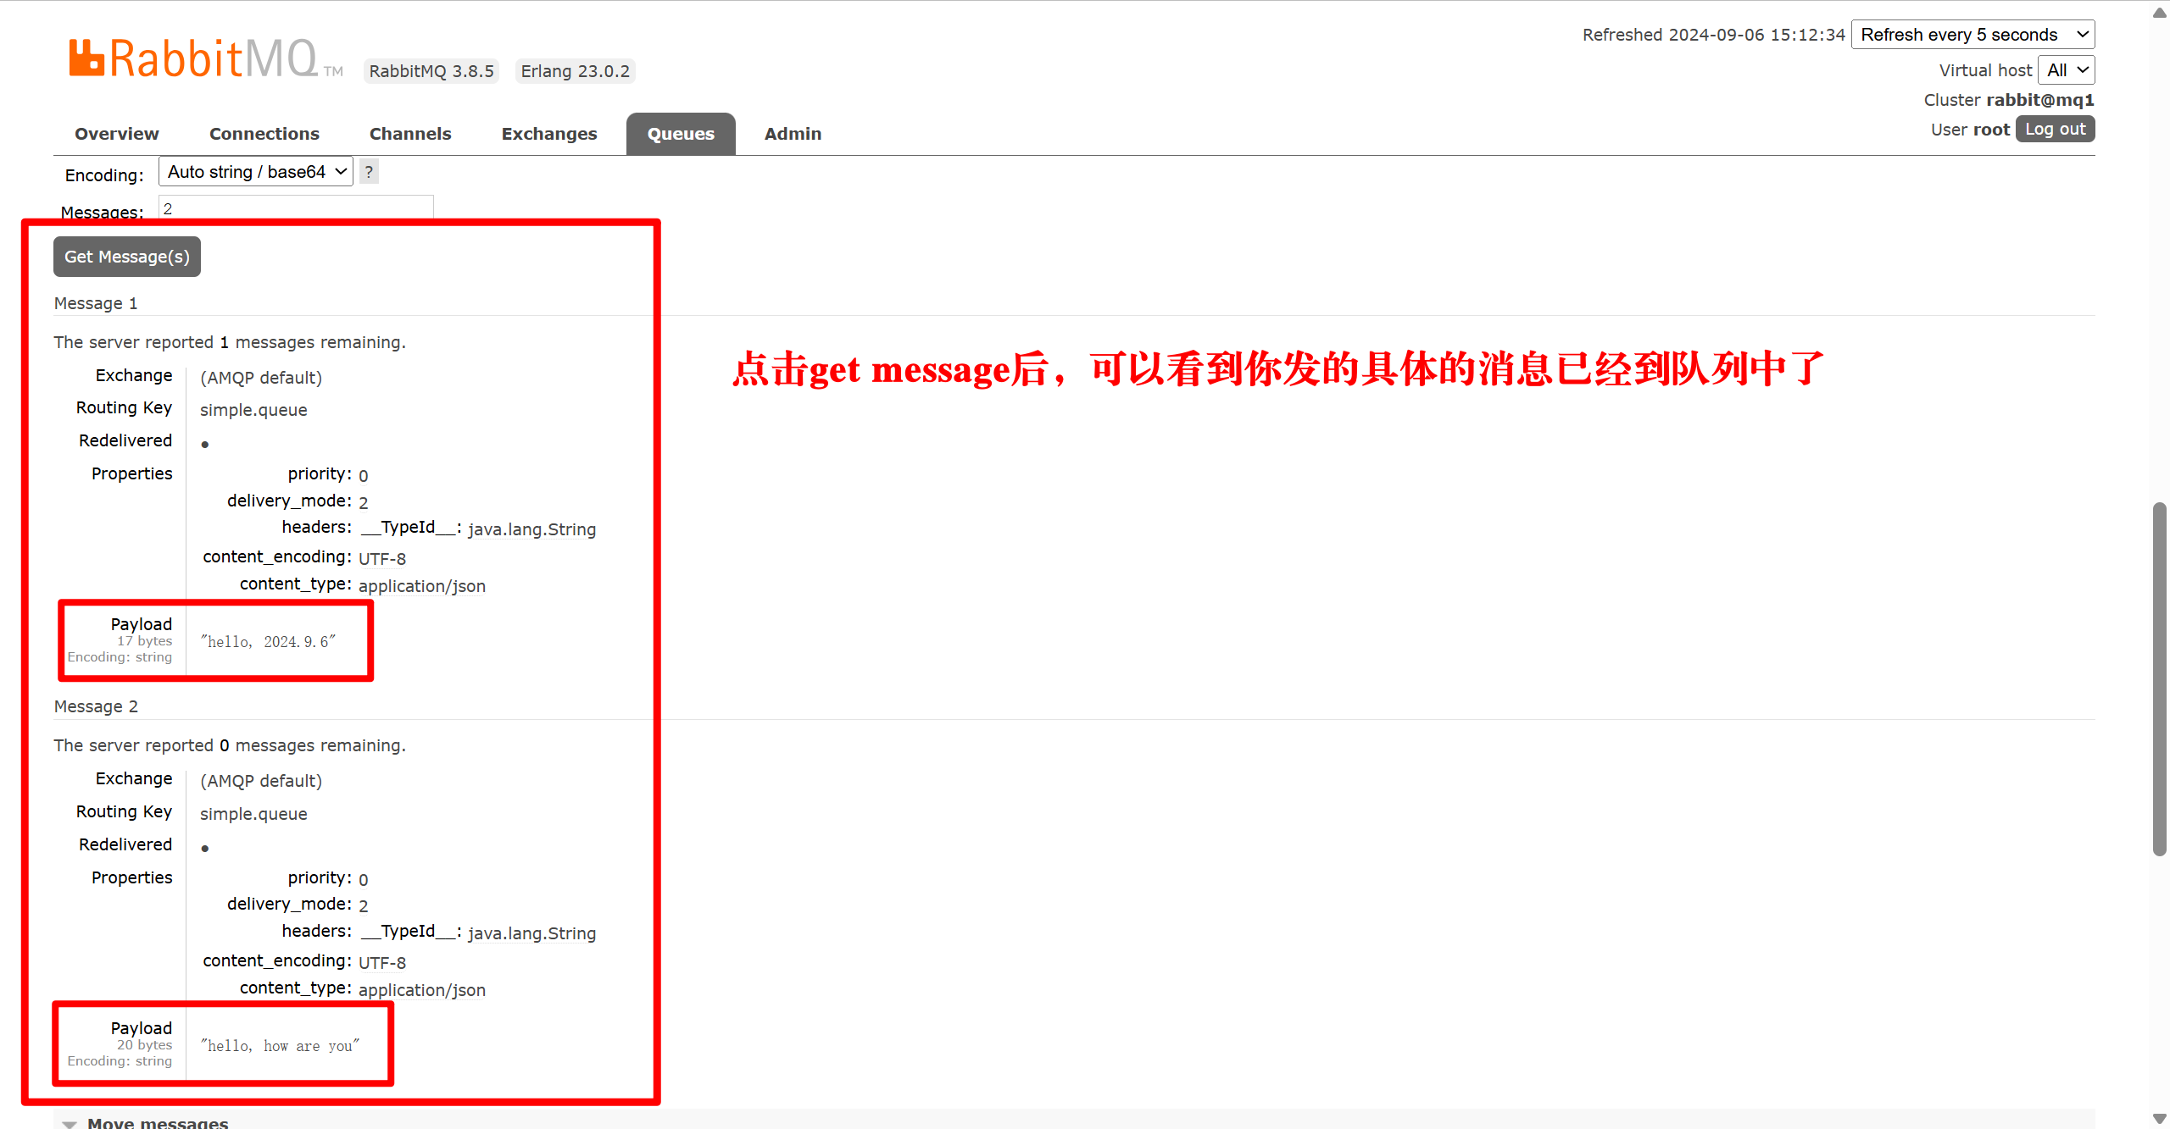Open the Admin tab
2170x1129 pixels.
pos(793,134)
